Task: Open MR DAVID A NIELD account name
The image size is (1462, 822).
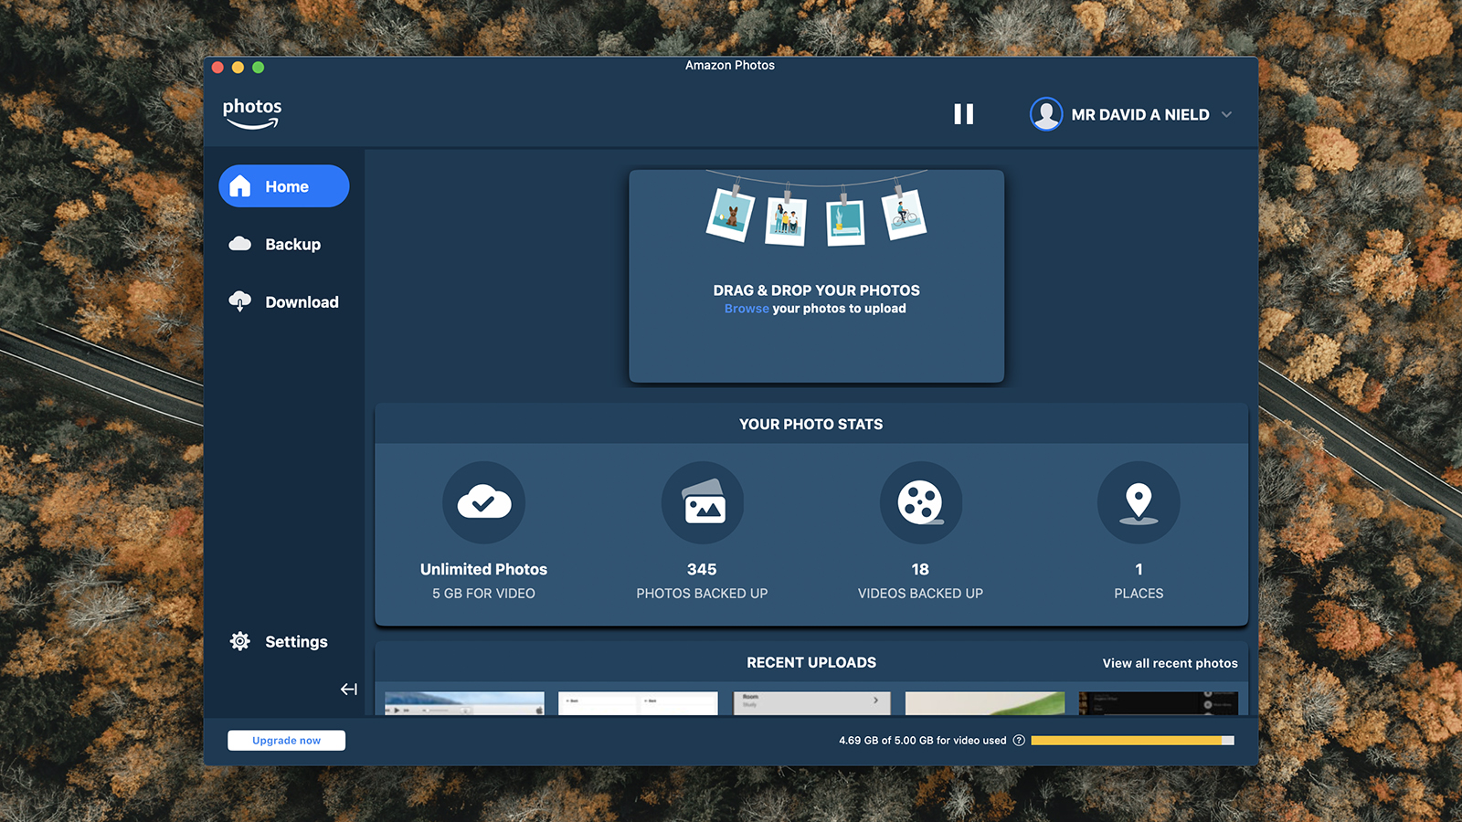Action: coord(1140,114)
